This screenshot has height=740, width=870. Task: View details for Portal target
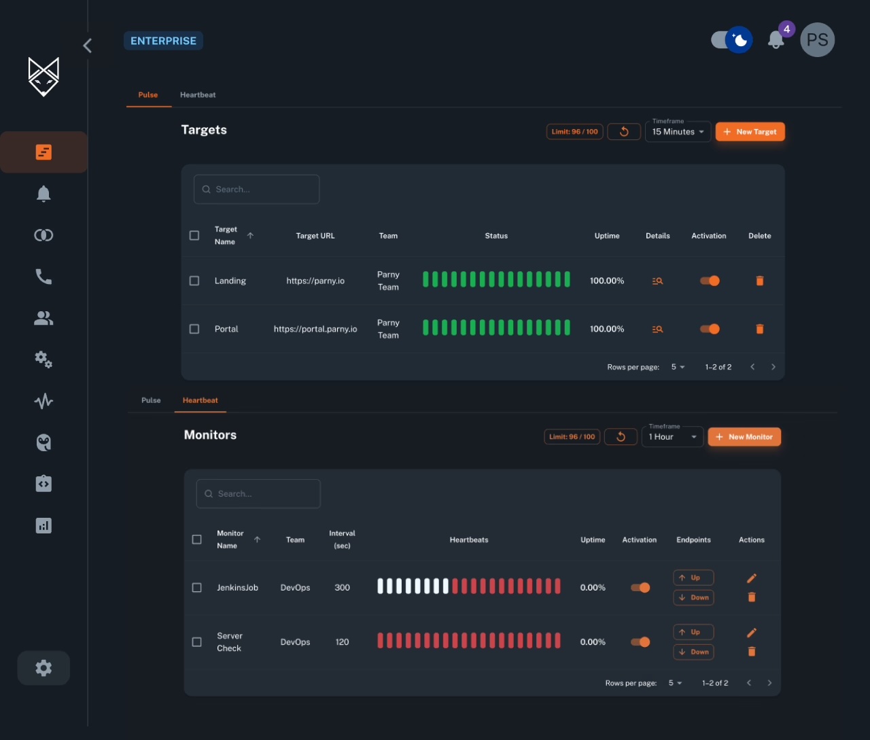[x=657, y=329]
